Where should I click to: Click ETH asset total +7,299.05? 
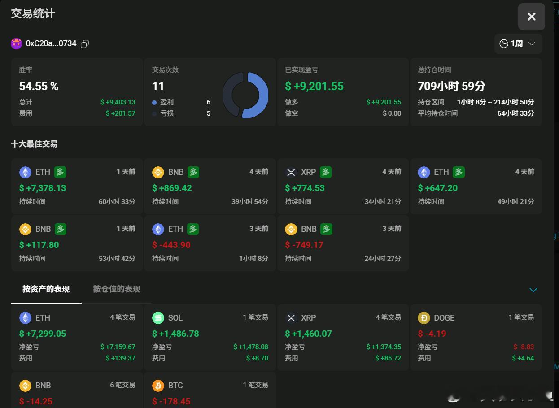43,334
